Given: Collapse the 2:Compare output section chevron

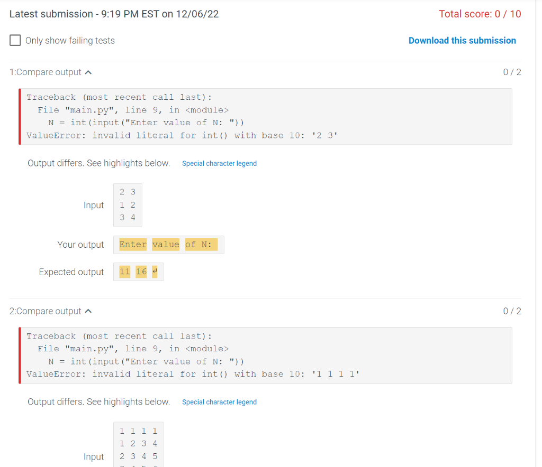Looking at the screenshot, I should point(88,311).
